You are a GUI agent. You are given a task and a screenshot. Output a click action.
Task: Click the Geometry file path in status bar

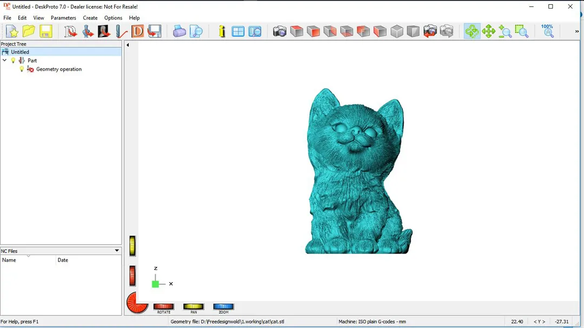[x=227, y=322]
